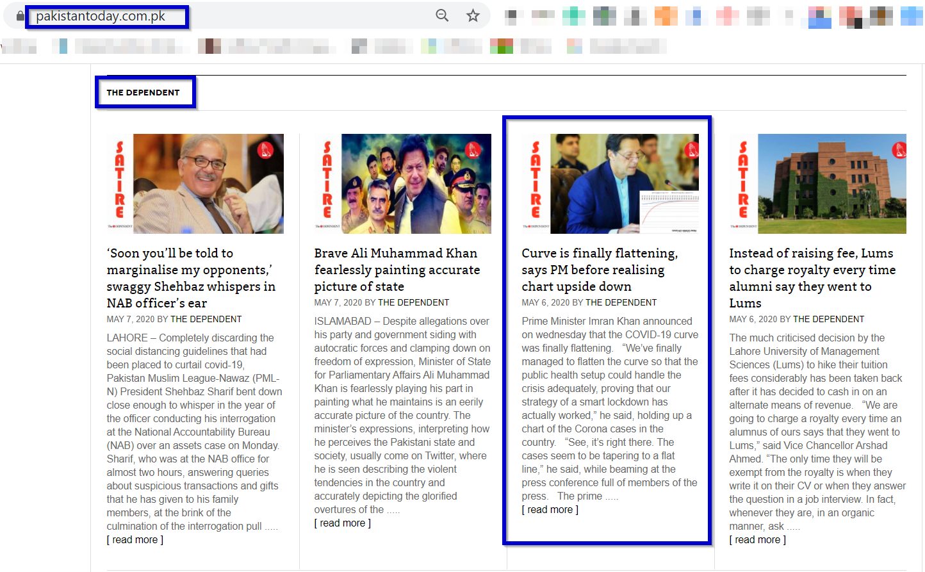
Task: Open the Imran Khan chart article thumbnail
Action: 610,183
